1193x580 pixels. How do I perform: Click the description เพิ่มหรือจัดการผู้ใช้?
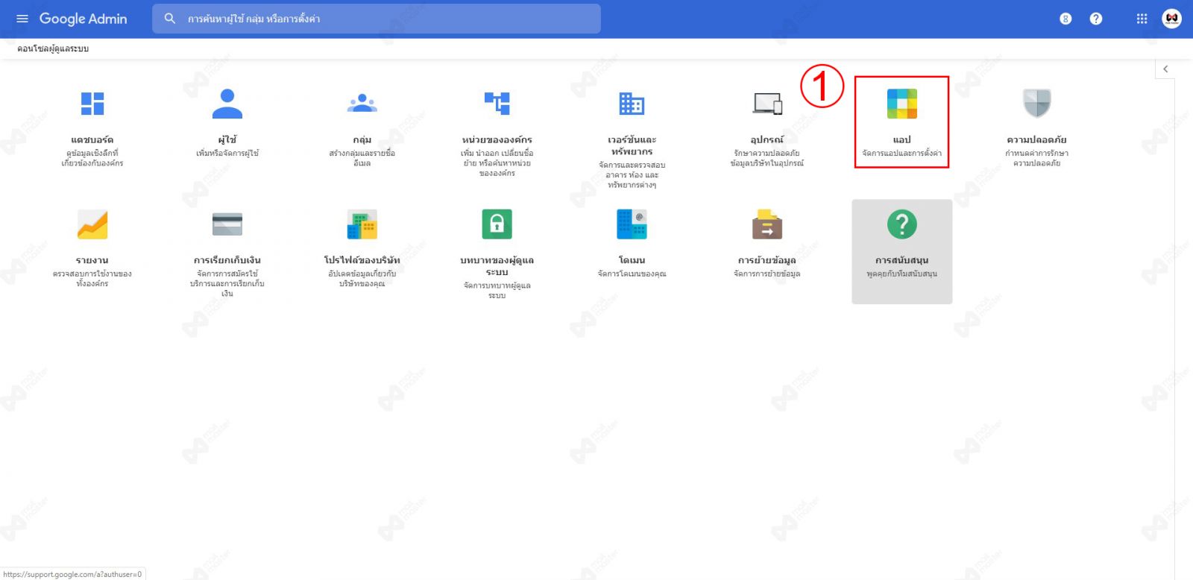point(227,154)
